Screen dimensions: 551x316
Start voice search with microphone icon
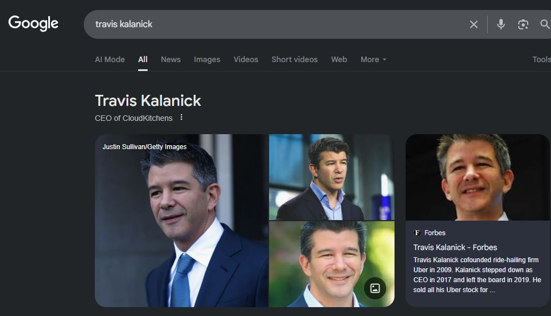pyautogui.click(x=501, y=24)
